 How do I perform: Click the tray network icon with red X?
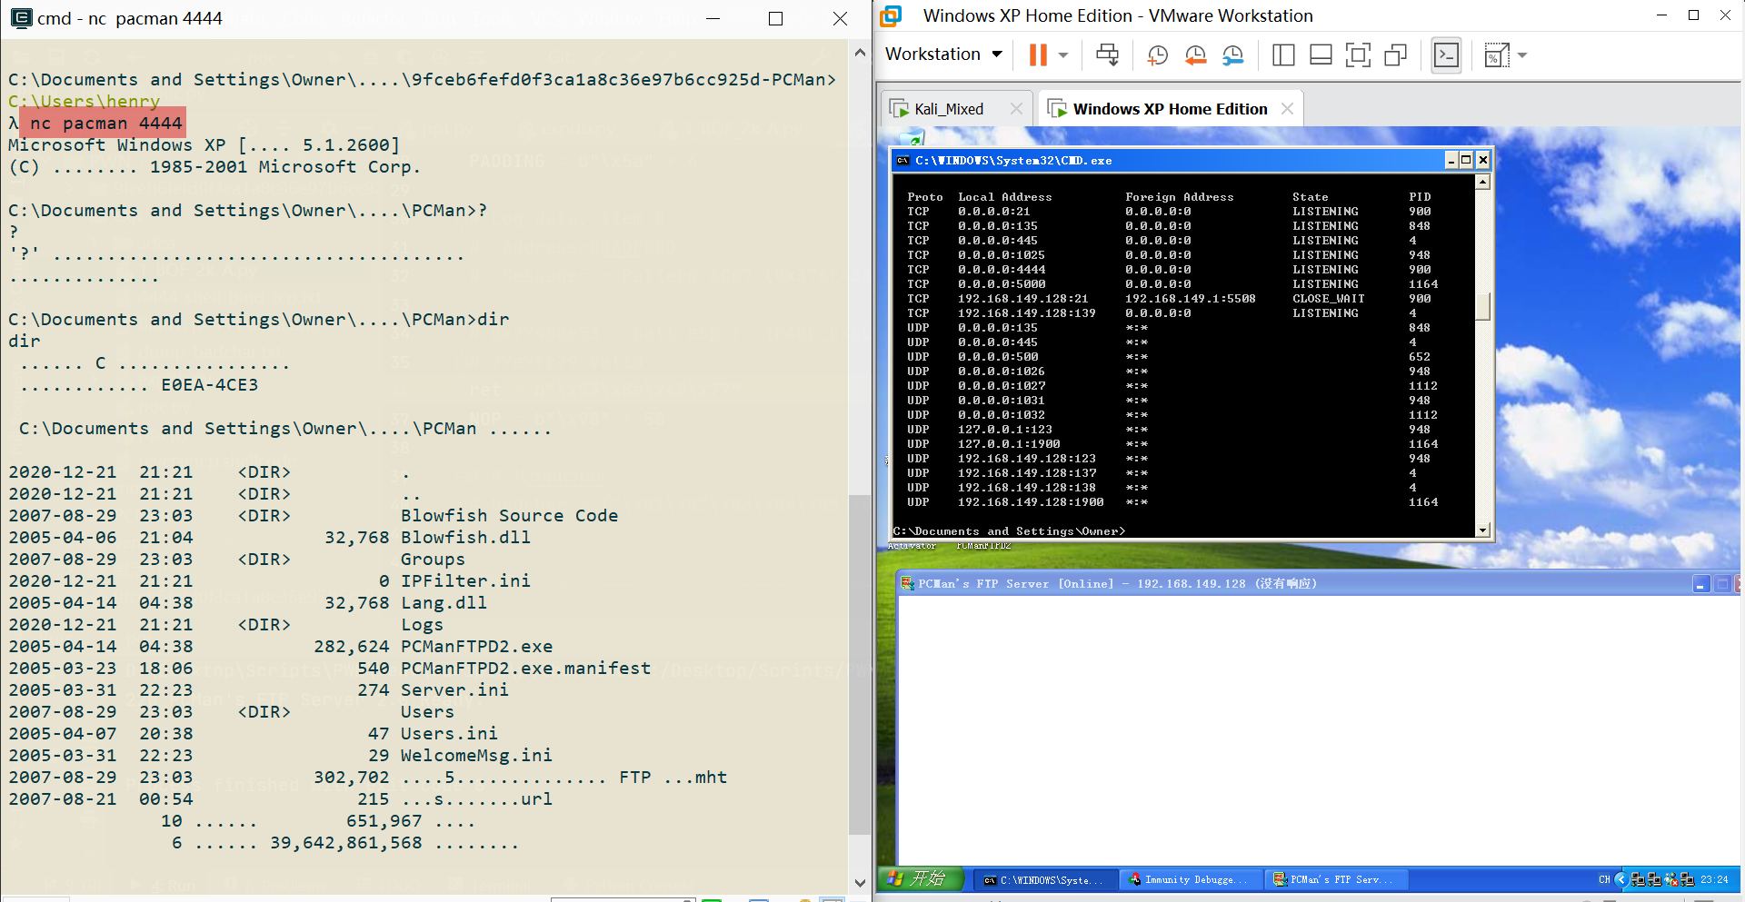(x=1670, y=879)
